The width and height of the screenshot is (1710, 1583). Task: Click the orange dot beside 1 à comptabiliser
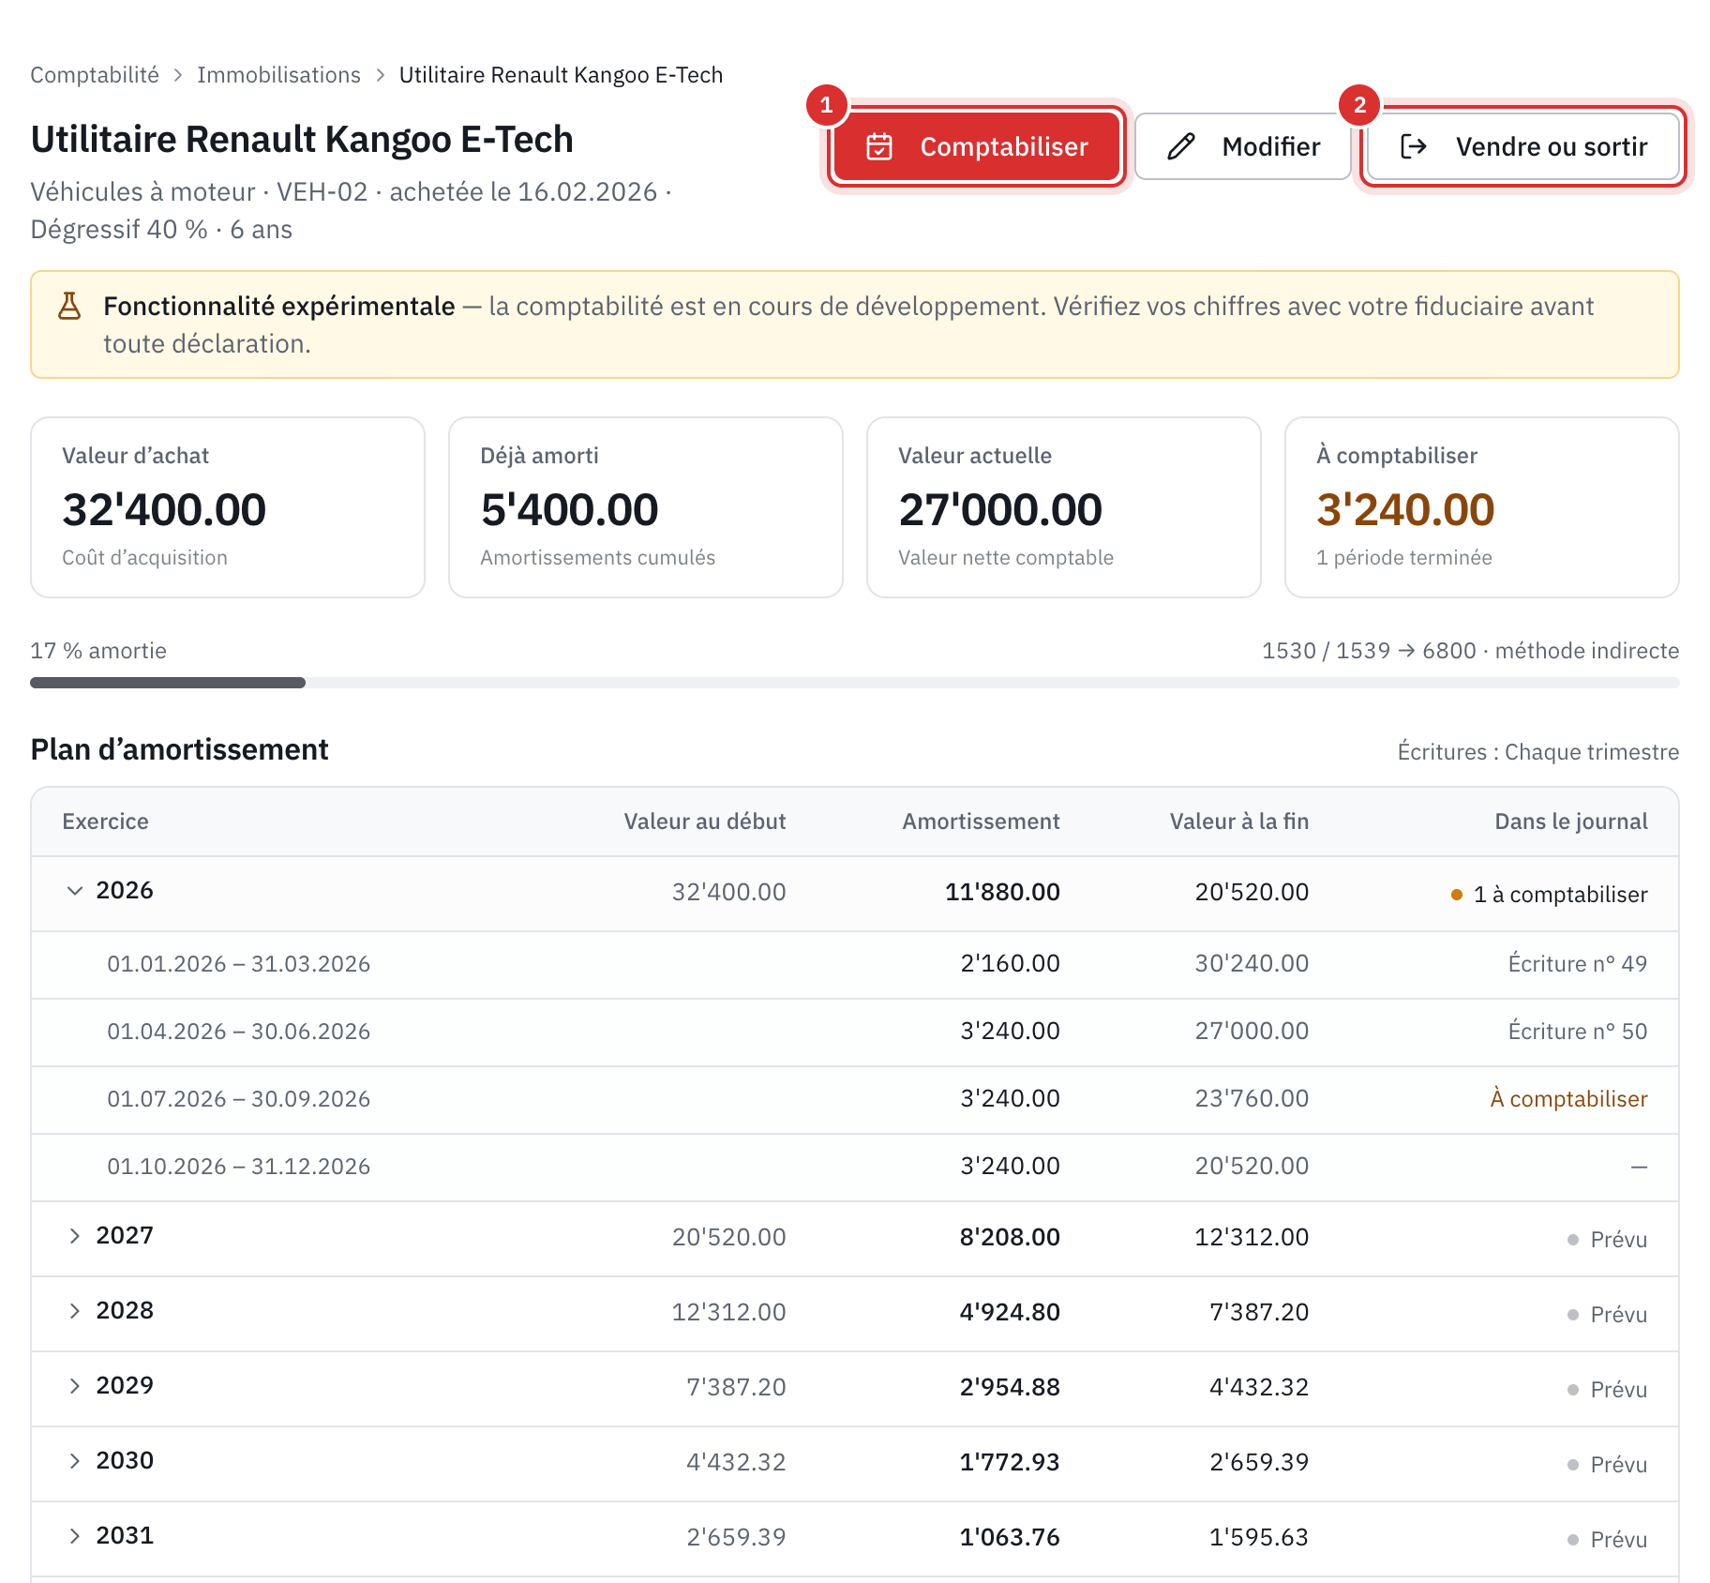(x=1457, y=895)
